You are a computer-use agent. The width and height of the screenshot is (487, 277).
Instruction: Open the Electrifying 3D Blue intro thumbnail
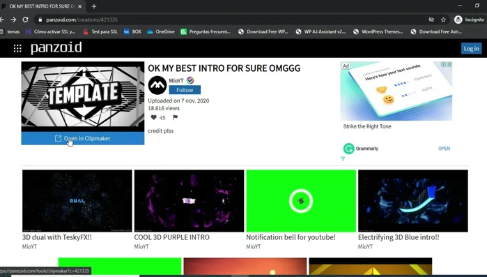coord(413,201)
